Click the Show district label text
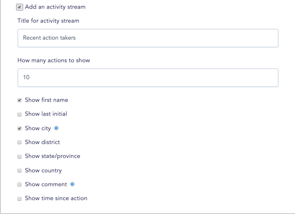This screenshot has height=214, width=295. coord(42,142)
